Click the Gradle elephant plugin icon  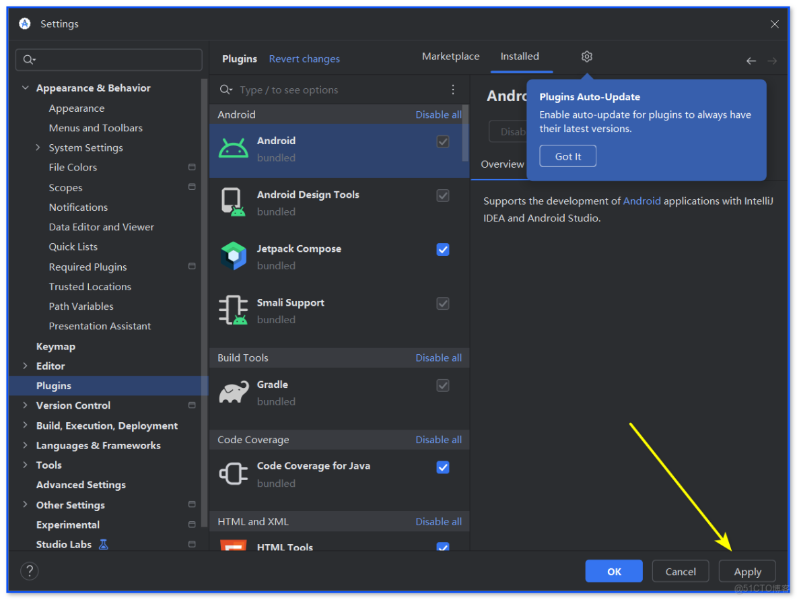233,392
